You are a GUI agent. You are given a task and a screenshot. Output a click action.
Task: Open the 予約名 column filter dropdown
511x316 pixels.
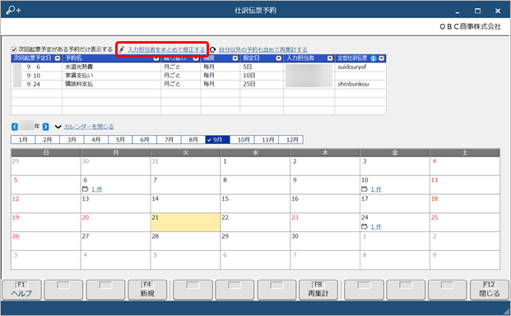(x=156, y=58)
